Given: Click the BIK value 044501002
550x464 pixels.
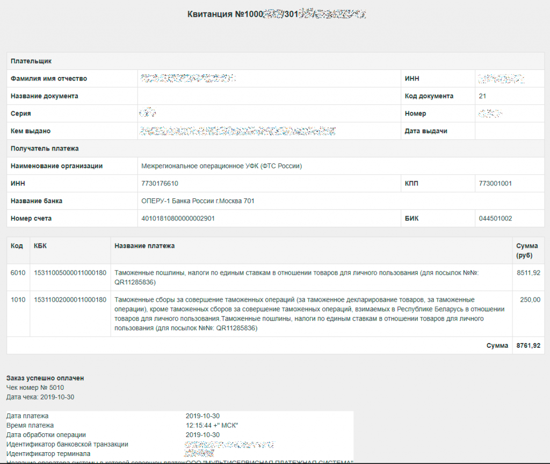Looking at the screenshot, I should pos(495,218).
